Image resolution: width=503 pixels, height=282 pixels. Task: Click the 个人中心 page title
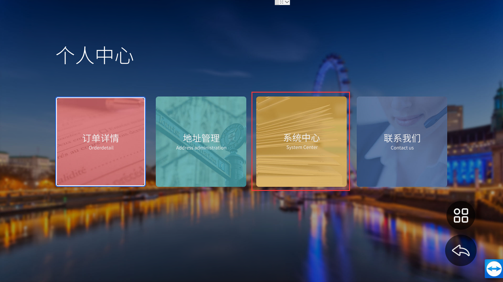(95, 56)
